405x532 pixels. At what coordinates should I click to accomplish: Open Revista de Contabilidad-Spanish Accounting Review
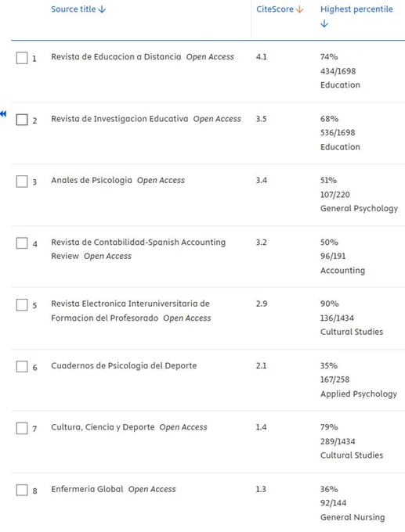tap(139, 249)
